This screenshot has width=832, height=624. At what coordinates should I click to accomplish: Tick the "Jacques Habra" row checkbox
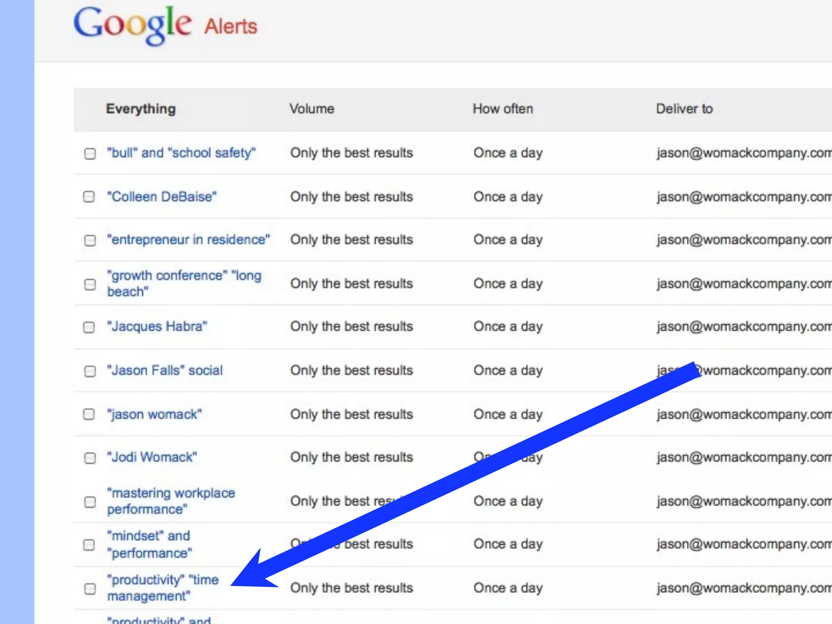pos(89,327)
